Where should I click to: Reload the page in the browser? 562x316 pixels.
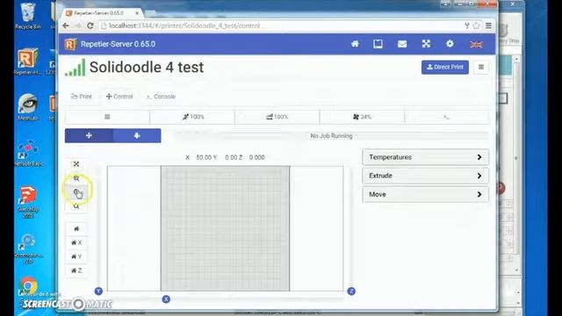click(90, 25)
